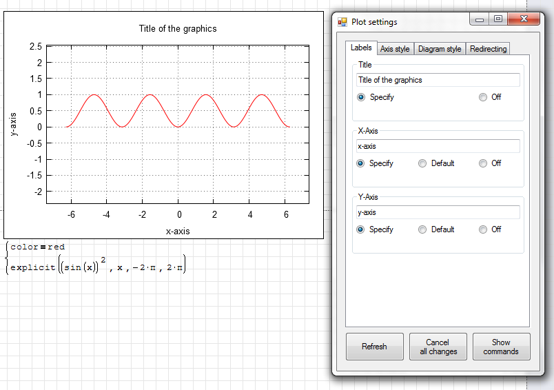Switch to the Axis style tab
554x390 pixels.
395,49
